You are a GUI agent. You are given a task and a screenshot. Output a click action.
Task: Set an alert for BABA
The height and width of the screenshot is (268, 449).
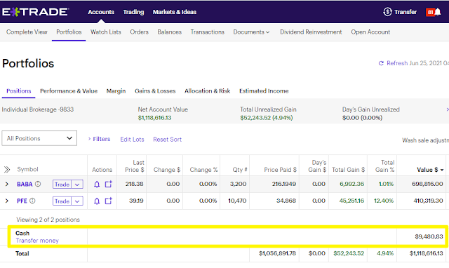[x=97, y=184]
